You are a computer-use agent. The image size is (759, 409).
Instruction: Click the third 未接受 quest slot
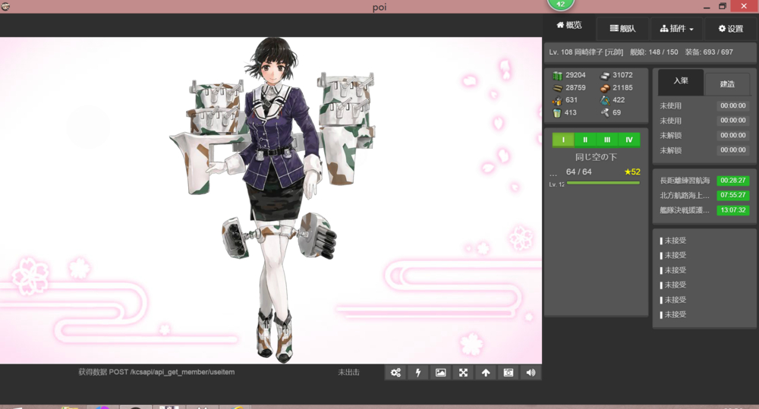[673, 270]
